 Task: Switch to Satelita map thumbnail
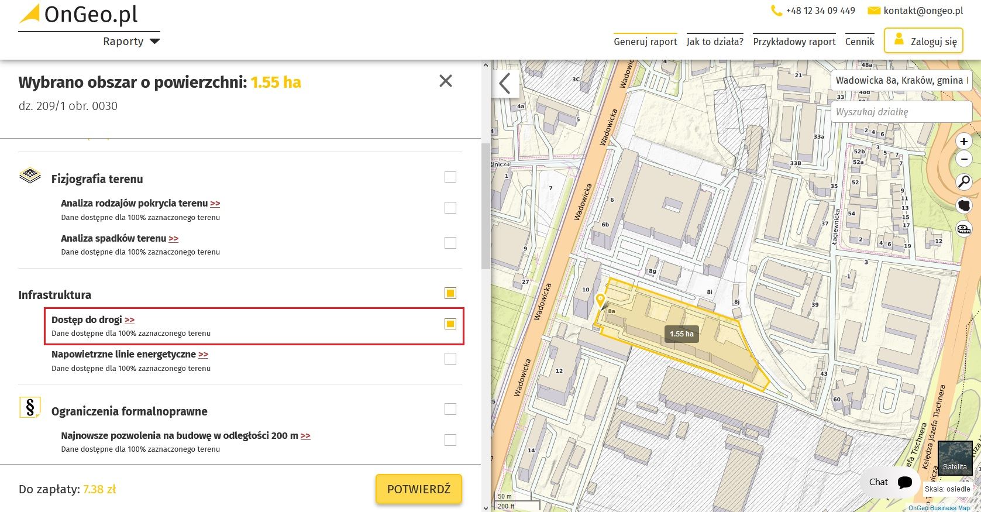tap(955, 458)
